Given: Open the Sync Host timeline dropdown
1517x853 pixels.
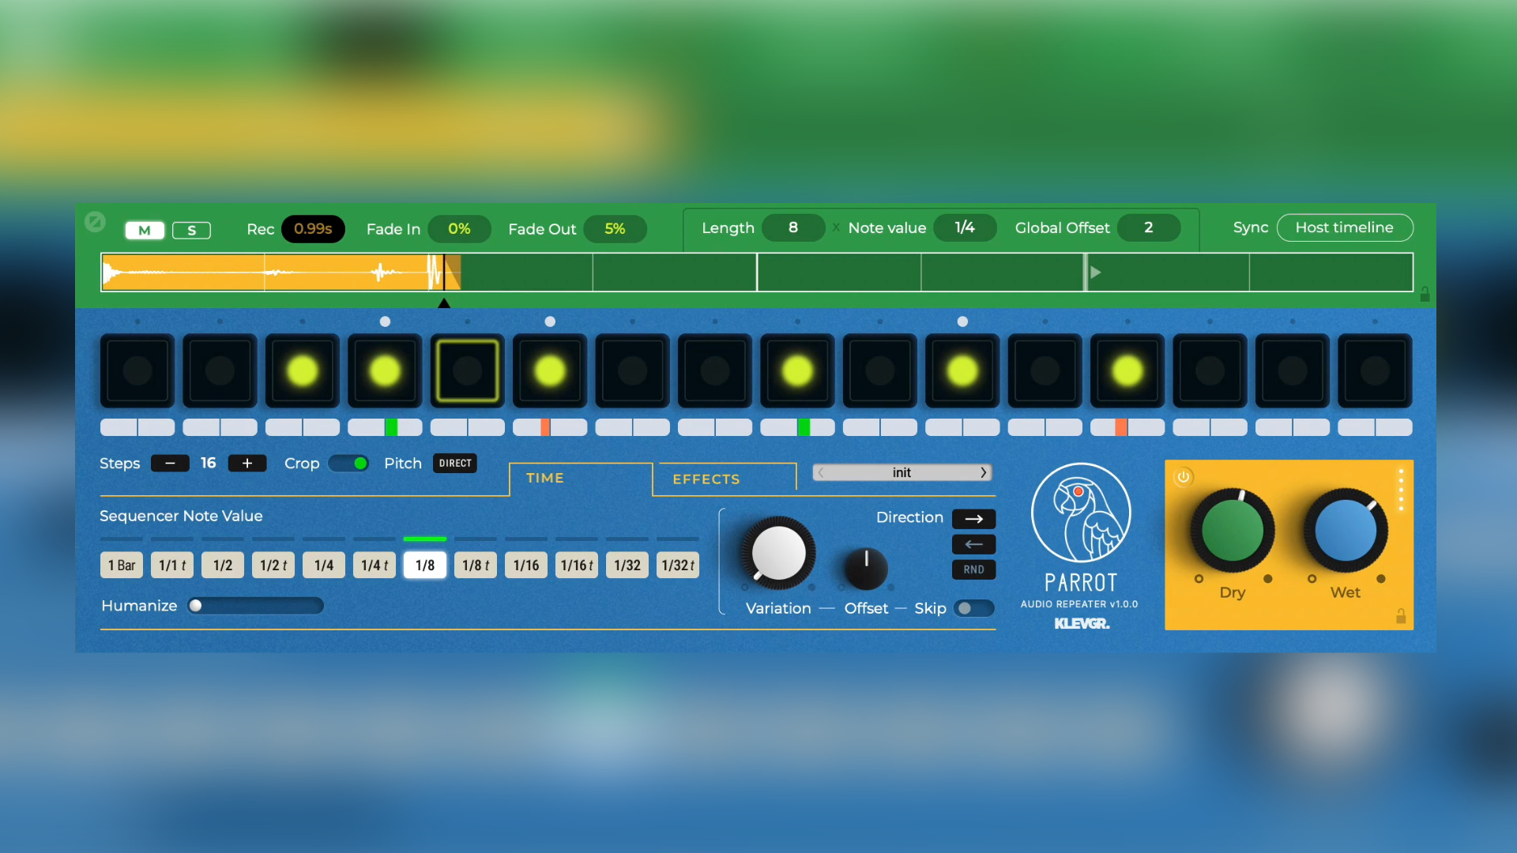Looking at the screenshot, I should (1344, 227).
